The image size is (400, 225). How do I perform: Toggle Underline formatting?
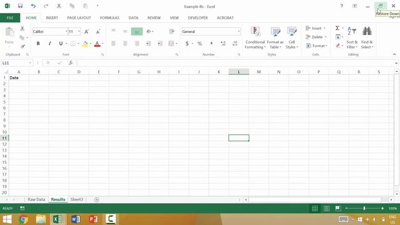click(x=61, y=44)
